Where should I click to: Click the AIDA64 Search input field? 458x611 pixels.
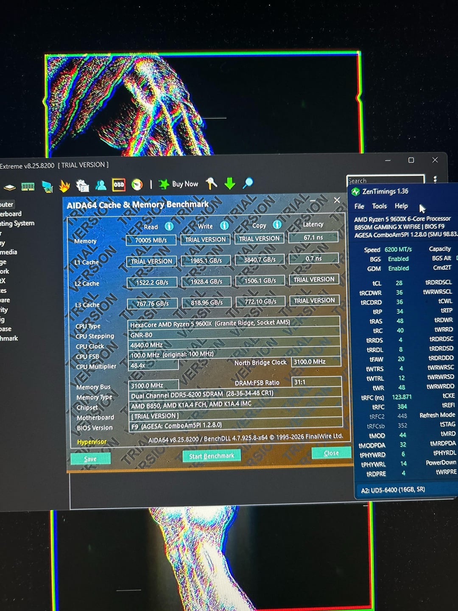point(385,181)
